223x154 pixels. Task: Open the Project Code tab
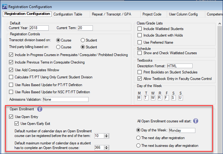point(152,14)
